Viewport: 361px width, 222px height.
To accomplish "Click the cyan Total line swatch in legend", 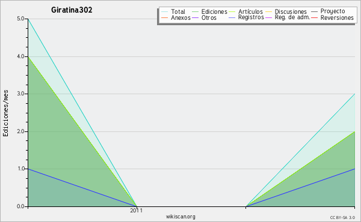I will pos(165,12).
